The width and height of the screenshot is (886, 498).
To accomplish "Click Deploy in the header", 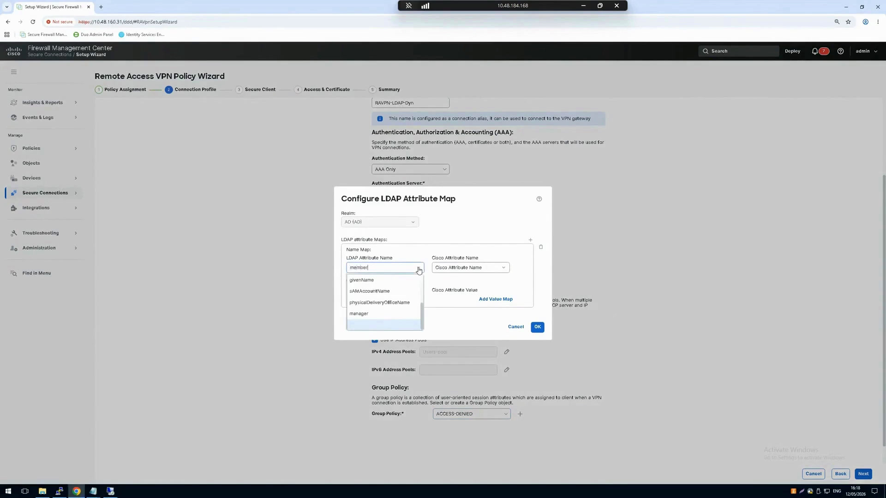I will click(x=792, y=51).
